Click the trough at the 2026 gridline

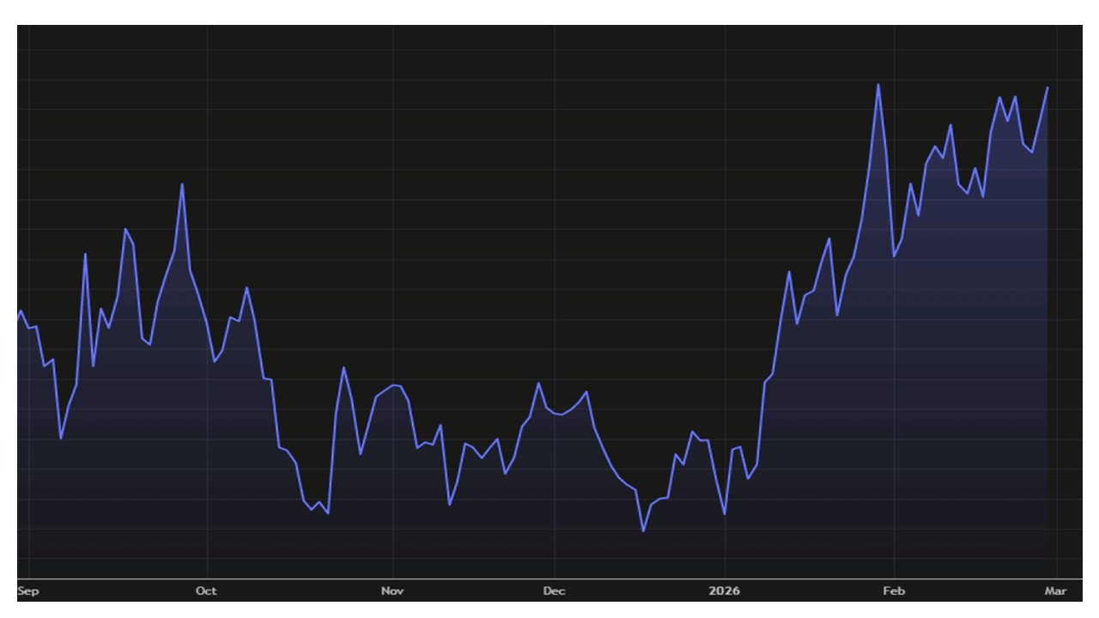pyautogui.click(x=725, y=514)
